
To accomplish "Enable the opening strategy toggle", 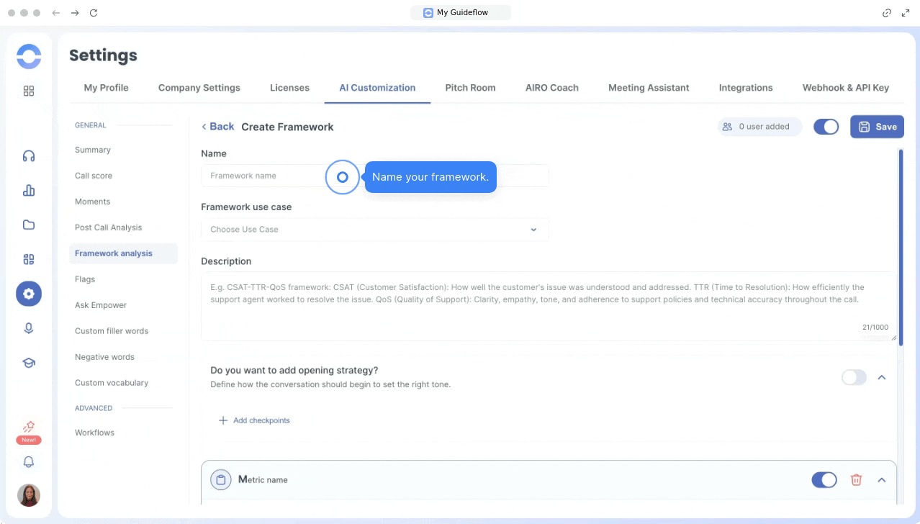I will click(x=854, y=377).
